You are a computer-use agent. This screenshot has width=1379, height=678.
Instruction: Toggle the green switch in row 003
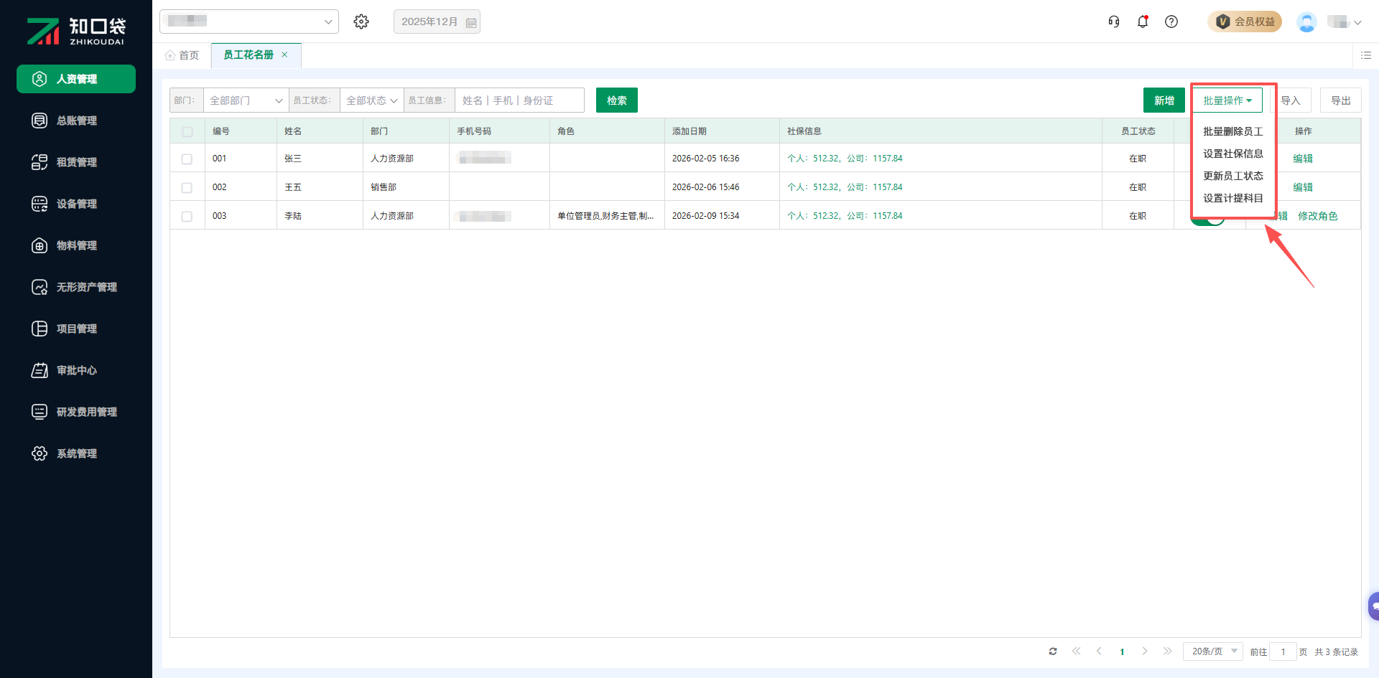(1208, 220)
